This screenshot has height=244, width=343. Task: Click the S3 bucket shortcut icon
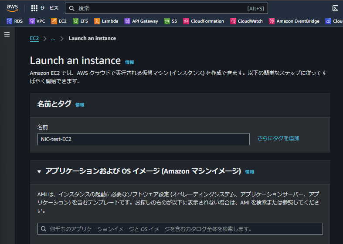pyautogui.click(x=167, y=21)
